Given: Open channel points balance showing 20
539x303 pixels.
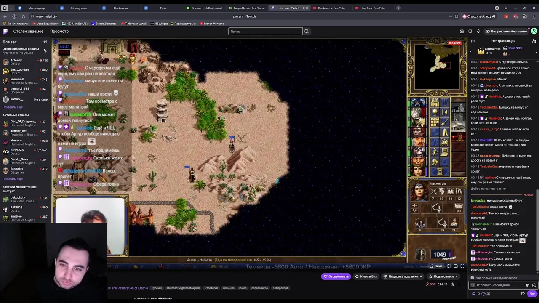Looking at the screenshot, I should [x=486, y=294].
